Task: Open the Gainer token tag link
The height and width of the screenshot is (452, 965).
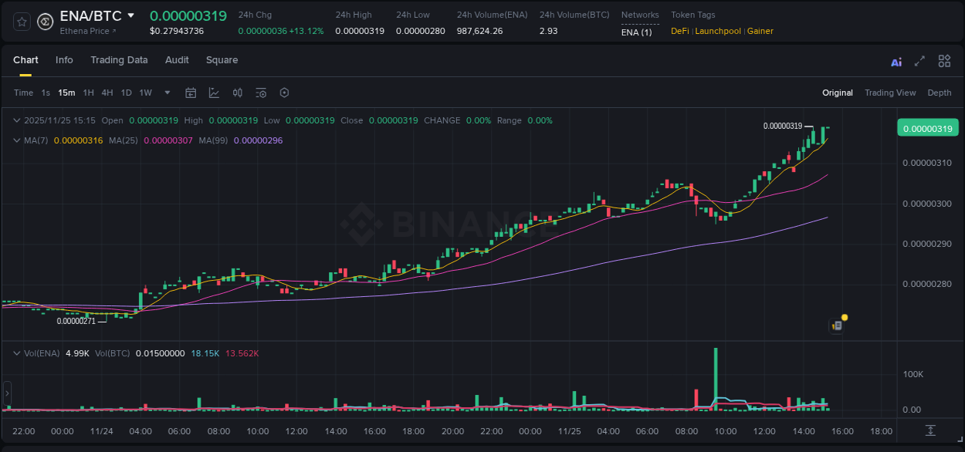Action: (760, 31)
